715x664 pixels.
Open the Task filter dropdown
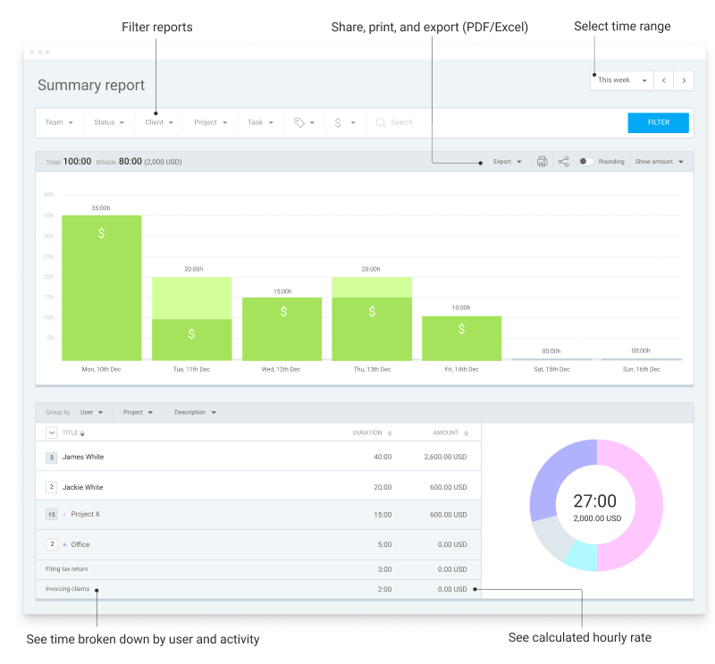[260, 122]
